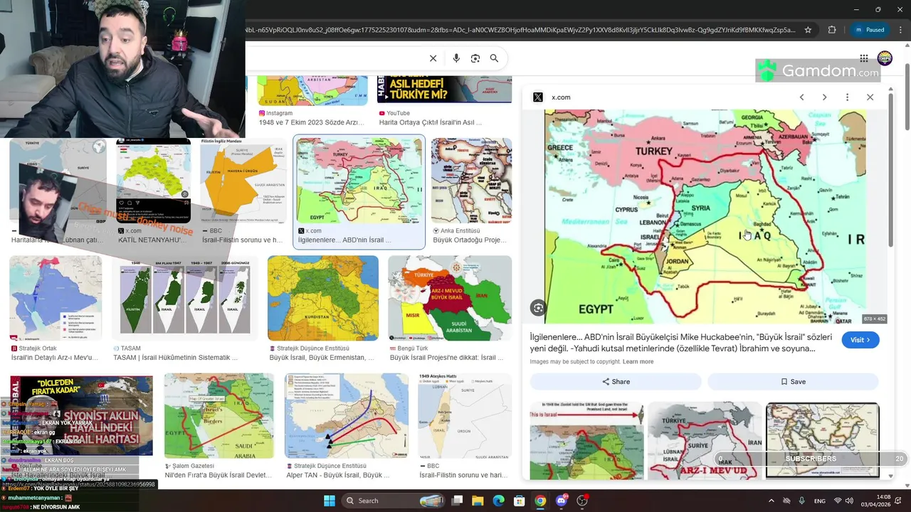This screenshot has height=512, width=911.
Task: Open the Chrome extensions puzzle icon
Action: [x=831, y=30]
